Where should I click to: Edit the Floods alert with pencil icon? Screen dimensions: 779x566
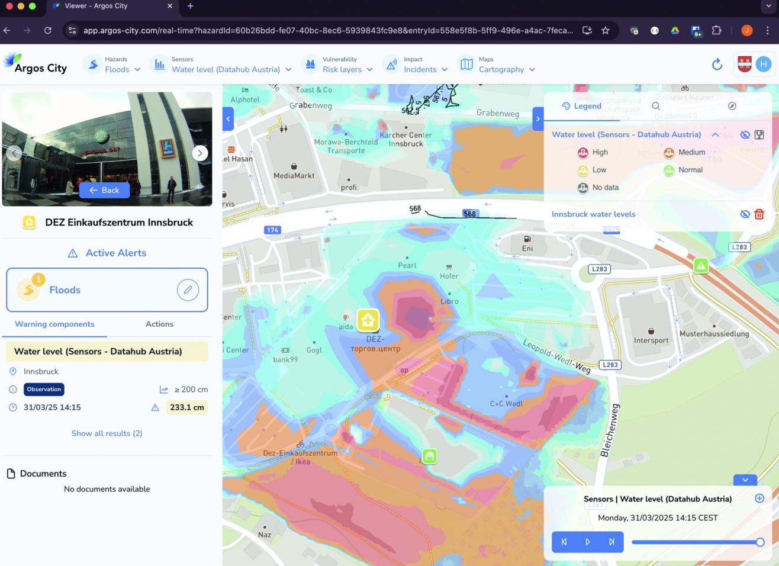click(x=188, y=290)
